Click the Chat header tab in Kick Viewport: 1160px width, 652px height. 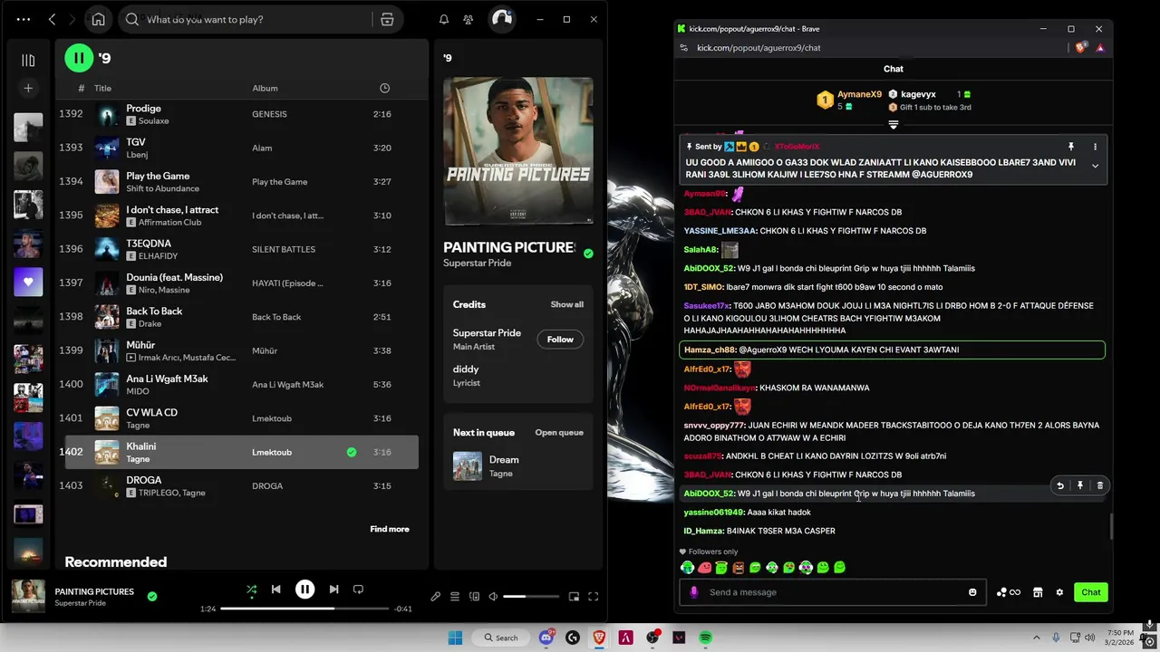pyautogui.click(x=894, y=69)
